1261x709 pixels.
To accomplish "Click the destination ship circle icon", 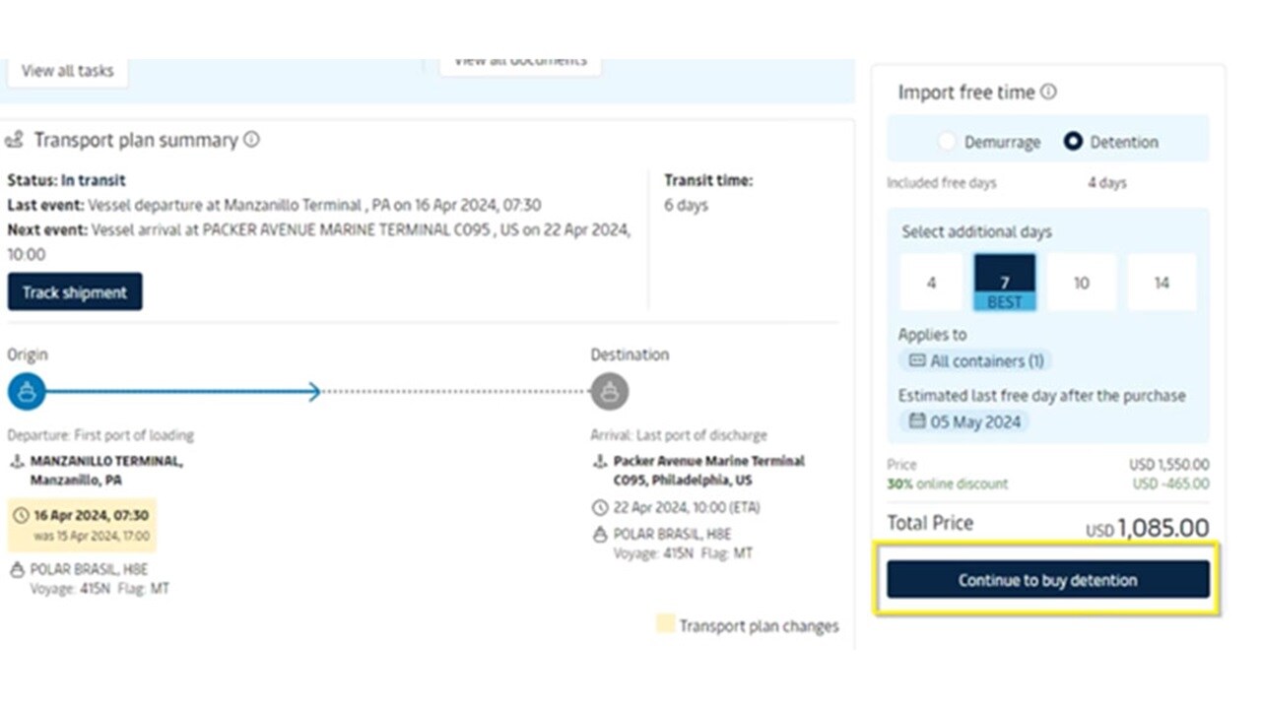I will click(x=609, y=392).
